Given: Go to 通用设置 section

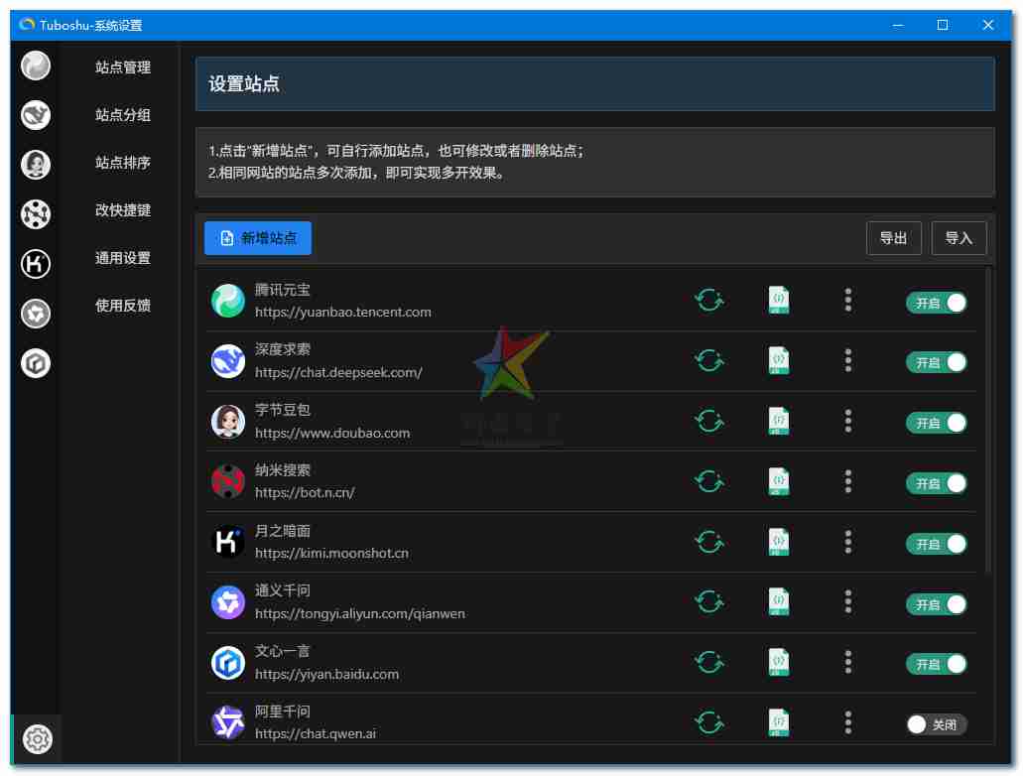Looking at the screenshot, I should click(x=123, y=258).
